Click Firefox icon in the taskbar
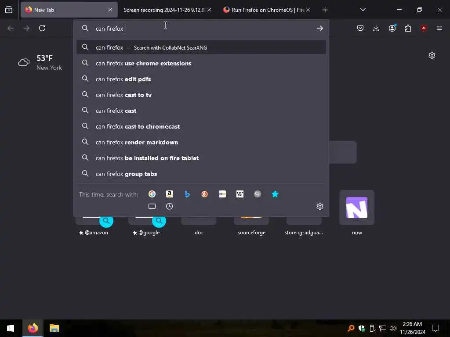Image resolution: width=450 pixels, height=337 pixels. [33, 328]
